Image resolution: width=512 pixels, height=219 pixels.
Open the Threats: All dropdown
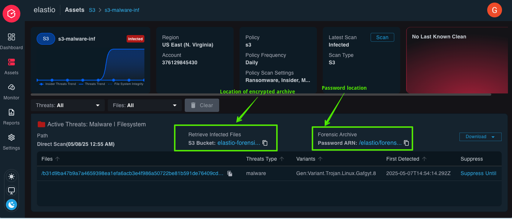click(68, 105)
